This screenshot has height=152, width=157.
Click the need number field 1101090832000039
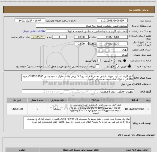tap(112, 20)
